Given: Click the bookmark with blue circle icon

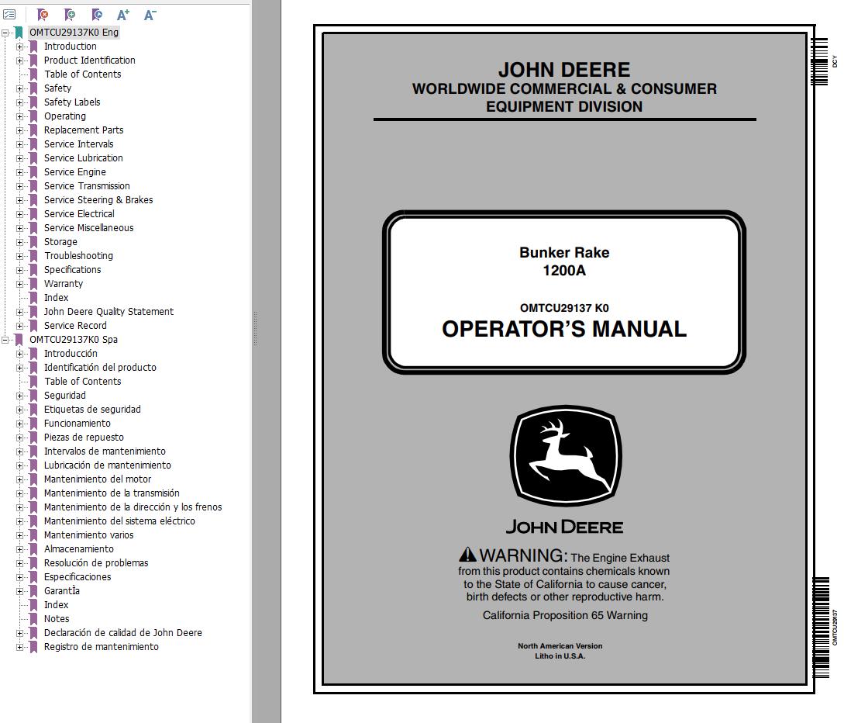Looking at the screenshot, I should [x=96, y=15].
